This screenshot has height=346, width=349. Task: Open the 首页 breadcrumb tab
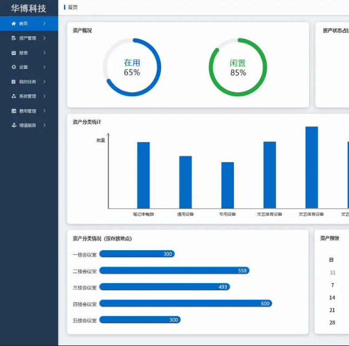[x=72, y=8]
